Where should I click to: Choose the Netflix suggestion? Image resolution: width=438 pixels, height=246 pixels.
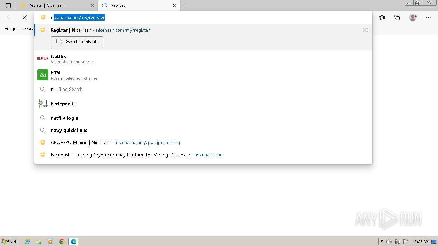203,58
